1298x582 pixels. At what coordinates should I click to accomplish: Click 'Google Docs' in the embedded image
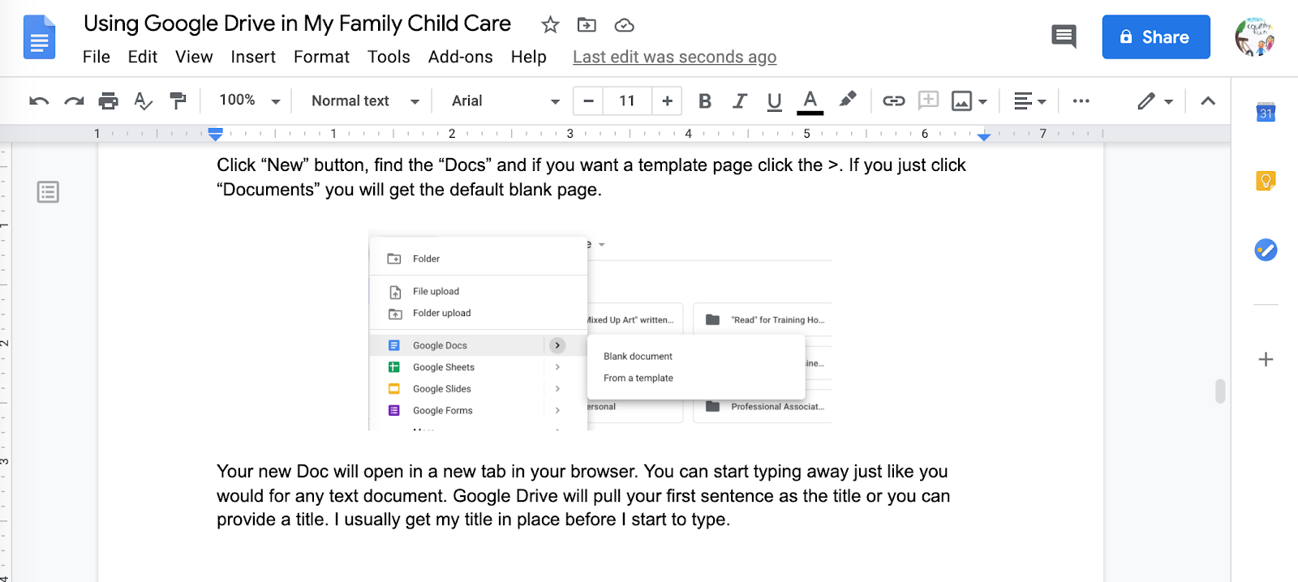(x=440, y=345)
